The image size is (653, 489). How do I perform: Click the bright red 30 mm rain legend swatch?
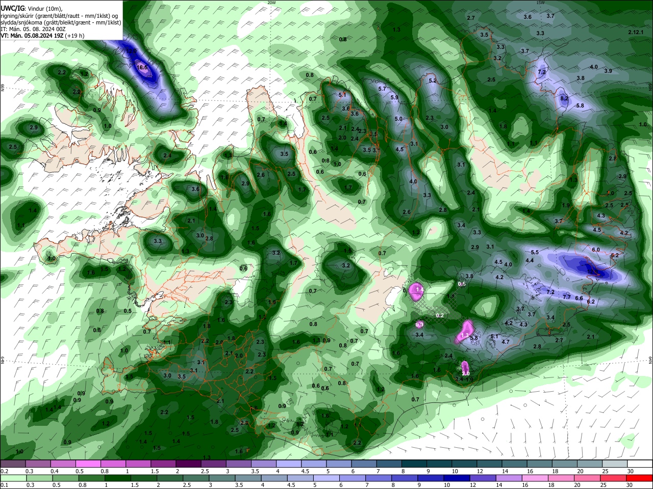640,478
